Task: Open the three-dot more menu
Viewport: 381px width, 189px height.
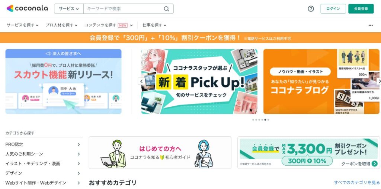Action: [371, 25]
